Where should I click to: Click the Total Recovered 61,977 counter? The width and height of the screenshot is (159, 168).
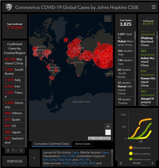point(148,23)
